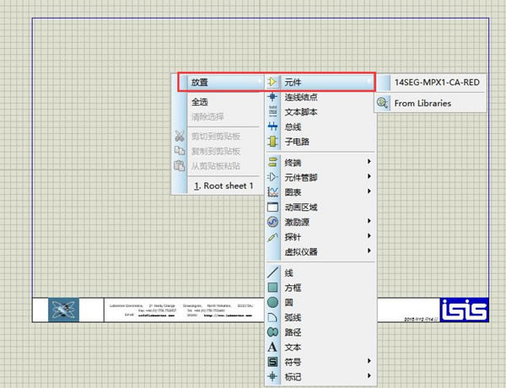The image size is (506, 388).
Task: Open the 虚拟仪器 submenu arrow
Action: click(368, 251)
